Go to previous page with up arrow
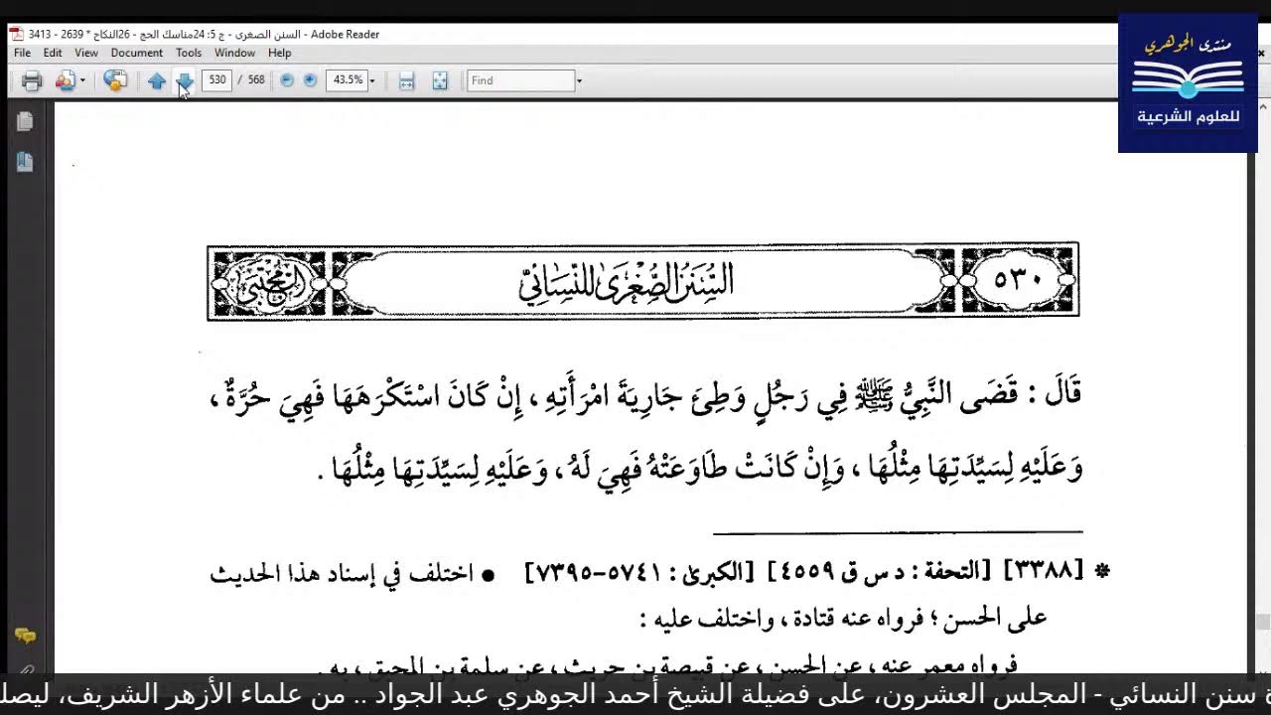This screenshot has height=715, width=1271. [x=156, y=80]
